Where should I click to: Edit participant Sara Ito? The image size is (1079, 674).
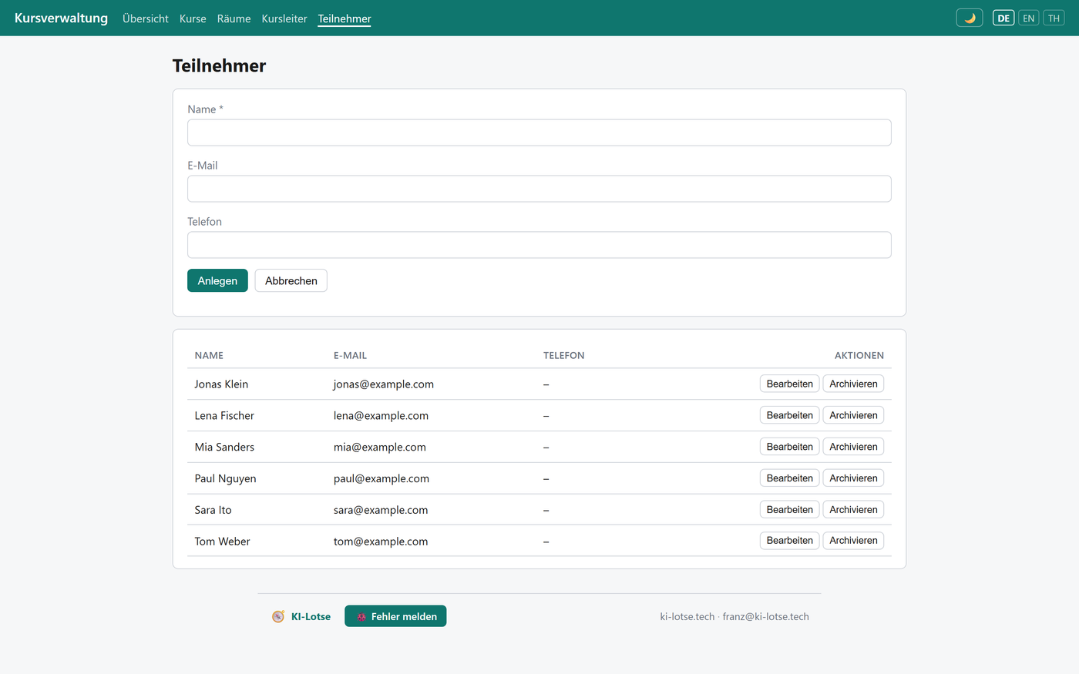pos(789,510)
